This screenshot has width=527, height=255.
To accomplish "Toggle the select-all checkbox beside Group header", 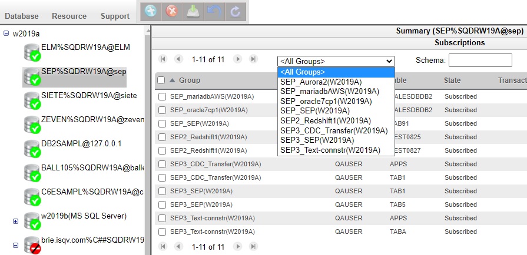I will 161,80.
